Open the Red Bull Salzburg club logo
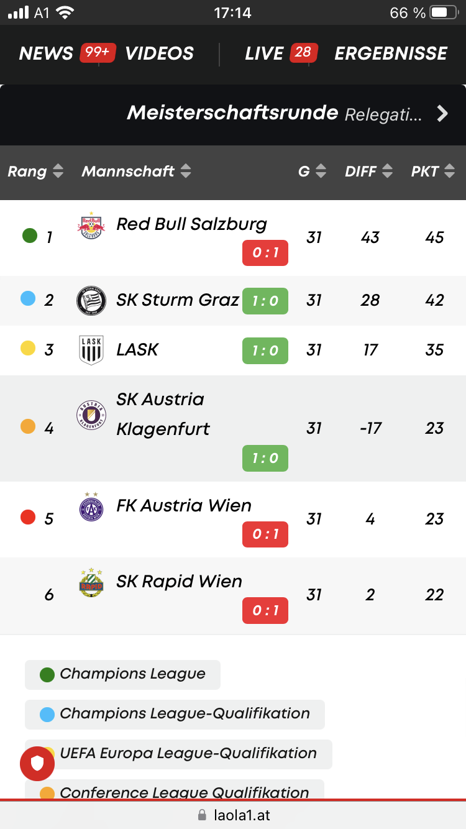 tap(91, 225)
